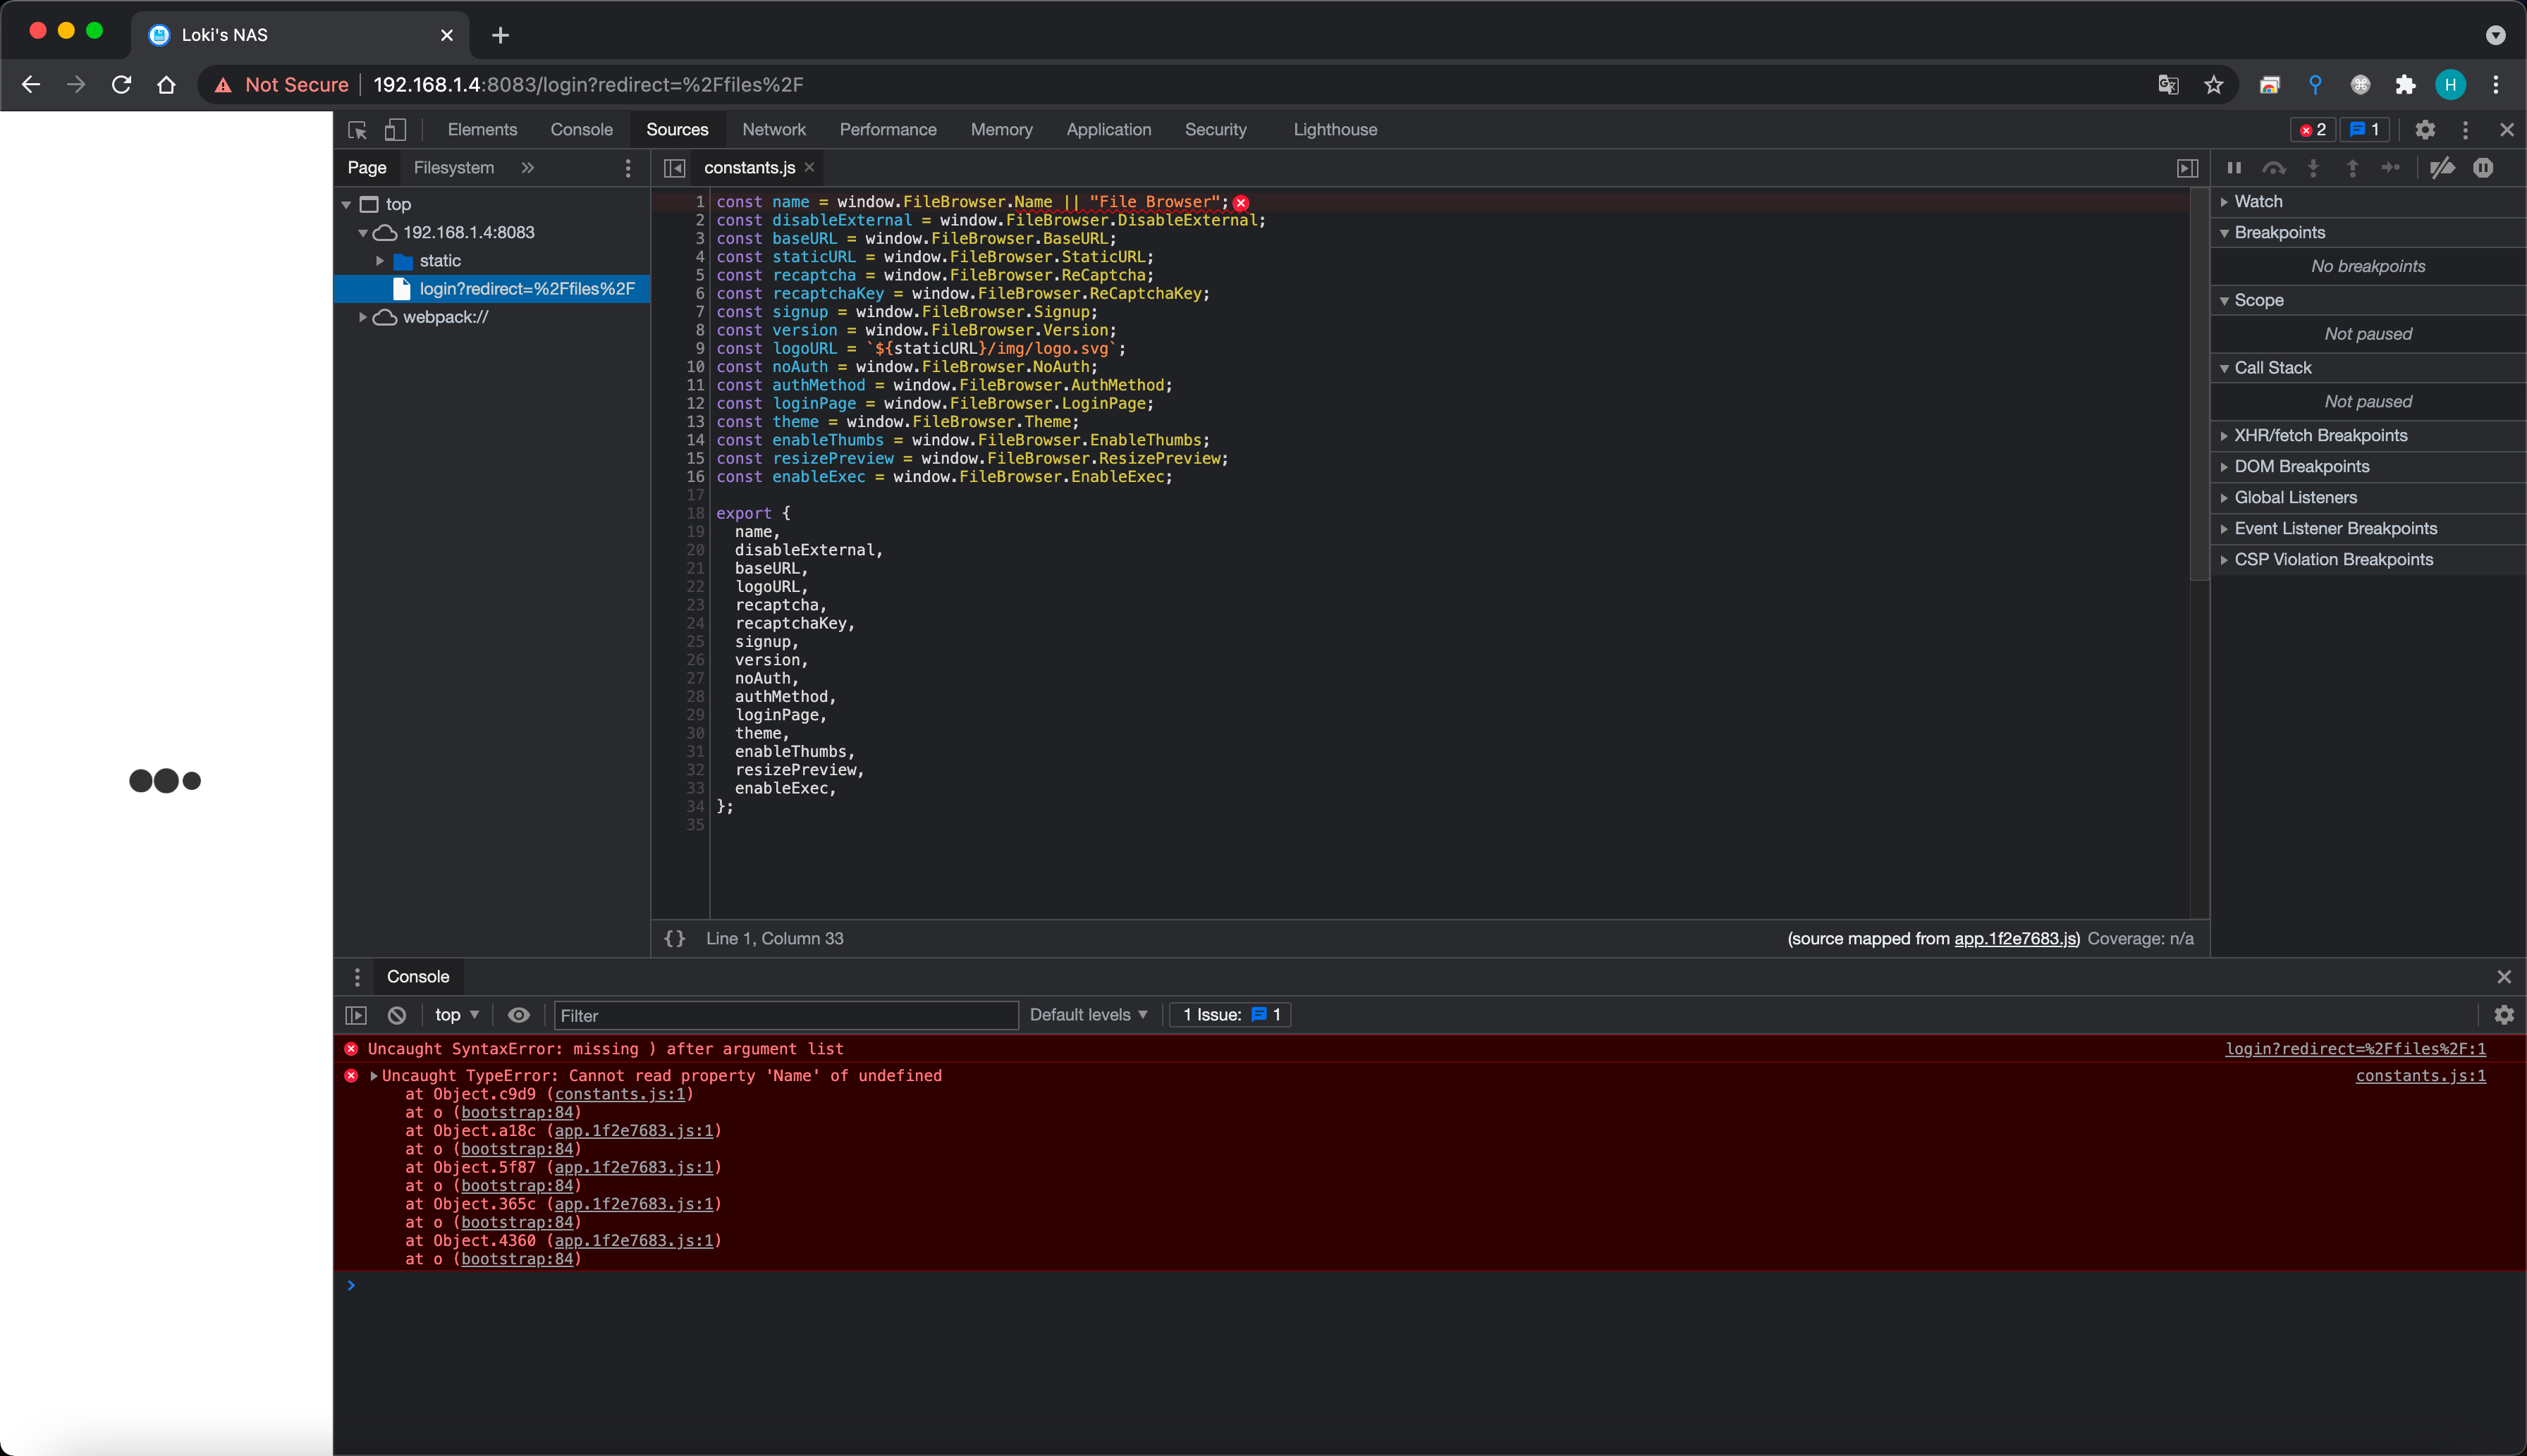Click the step over next function call icon
Viewport: 2527px width, 1456px height.
[x=2274, y=168]
